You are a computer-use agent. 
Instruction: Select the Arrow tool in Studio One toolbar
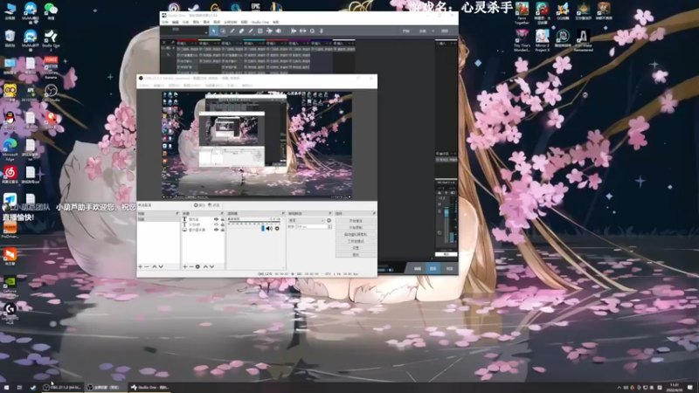pos(214,31)
